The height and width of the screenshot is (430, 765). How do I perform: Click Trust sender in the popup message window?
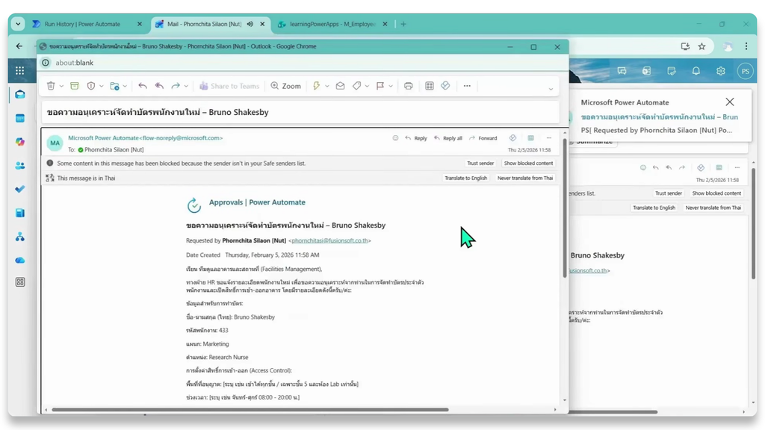pyautogui.click(x=480, y=163)
